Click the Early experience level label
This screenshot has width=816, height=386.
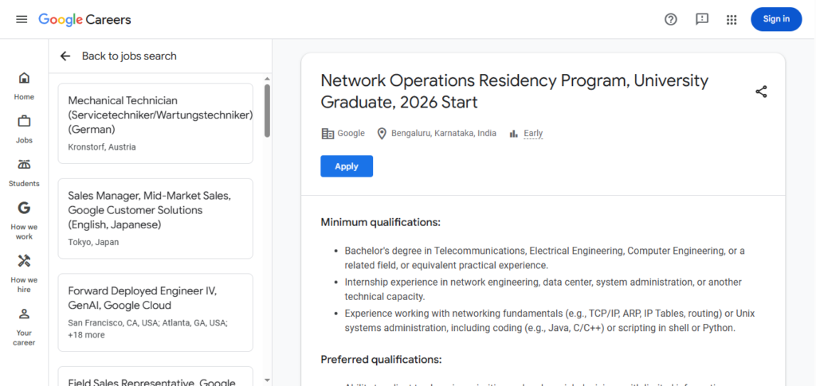tap(533, 134)
